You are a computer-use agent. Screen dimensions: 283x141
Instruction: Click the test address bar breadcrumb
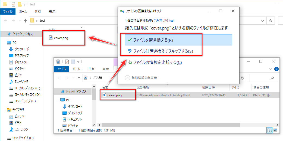point(42,21)
